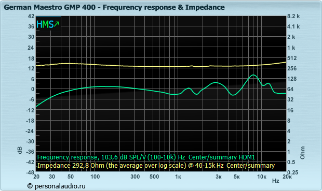The height and width of the screenshot is (191, 322).
Task: Click the '100' frequency axis label
Action: tap(95, 177)
